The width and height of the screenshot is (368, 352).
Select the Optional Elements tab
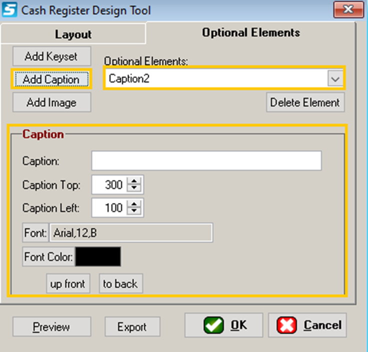click(250, 33)
